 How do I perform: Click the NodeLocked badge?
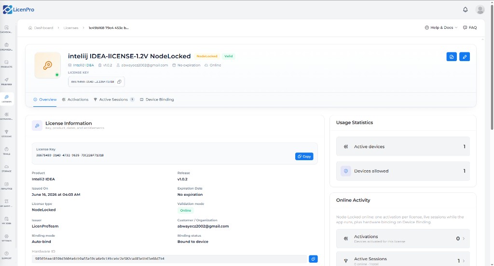(207, 56)
